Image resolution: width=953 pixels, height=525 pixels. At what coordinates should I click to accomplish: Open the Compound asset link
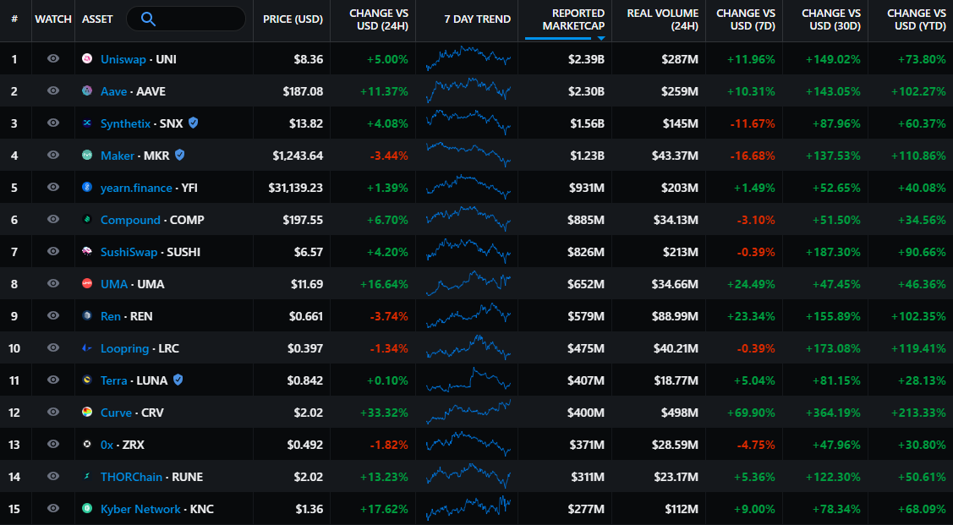[130, 220]
